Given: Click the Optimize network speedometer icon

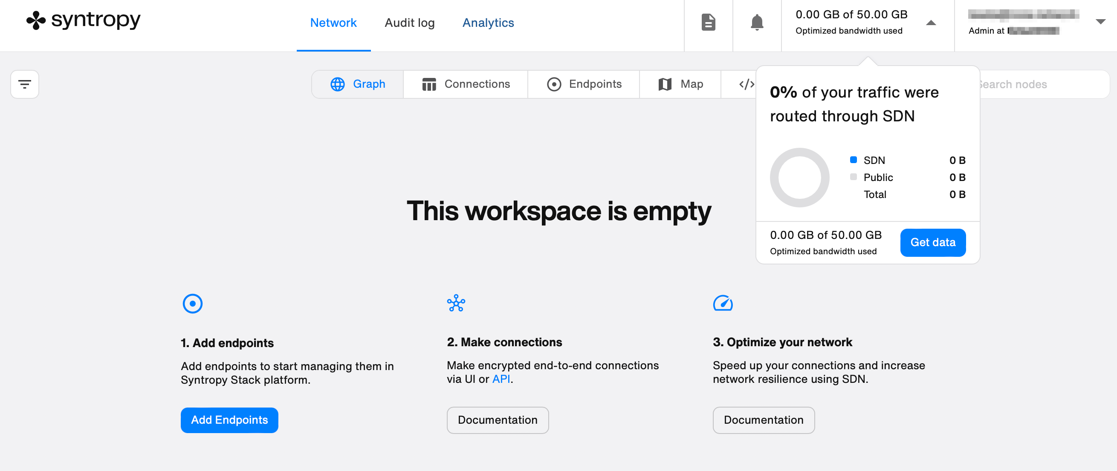Looking at the screenshot, I should (x=723, y=303).
